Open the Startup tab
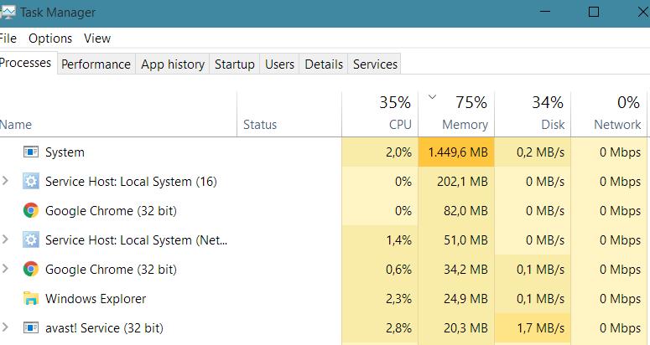 tap(235, 64)
